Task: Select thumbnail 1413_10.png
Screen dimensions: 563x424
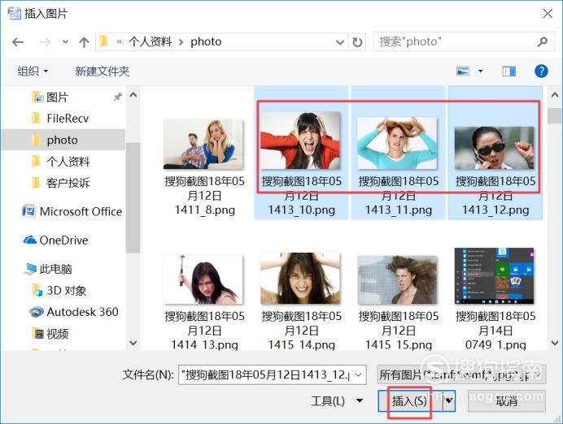Action: pyautogui.click(x=300, y=141)
